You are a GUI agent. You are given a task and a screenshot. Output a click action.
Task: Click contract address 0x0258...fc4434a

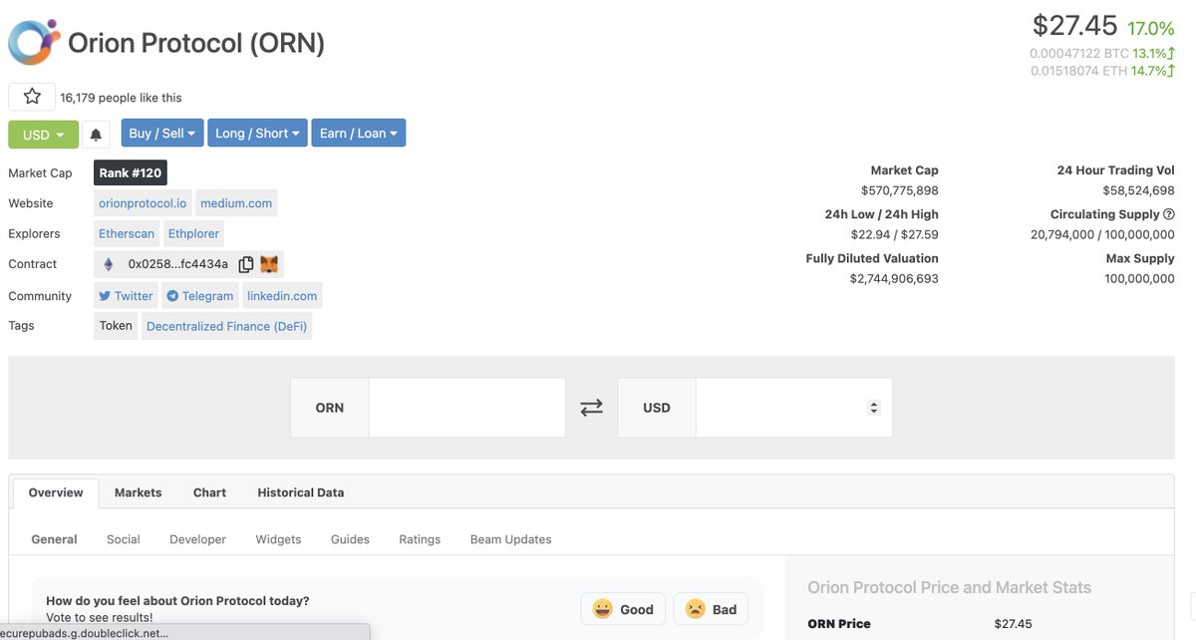tap(177, 264)
